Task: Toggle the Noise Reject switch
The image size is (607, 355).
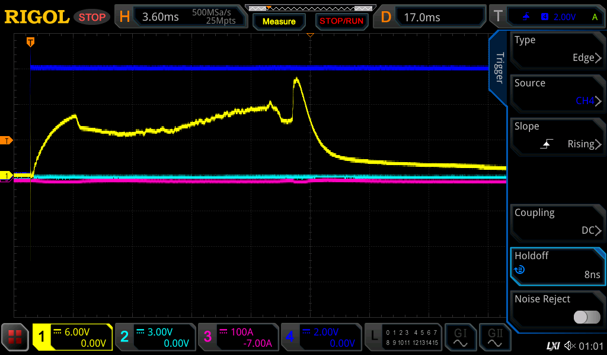Action: click(587, 317)
